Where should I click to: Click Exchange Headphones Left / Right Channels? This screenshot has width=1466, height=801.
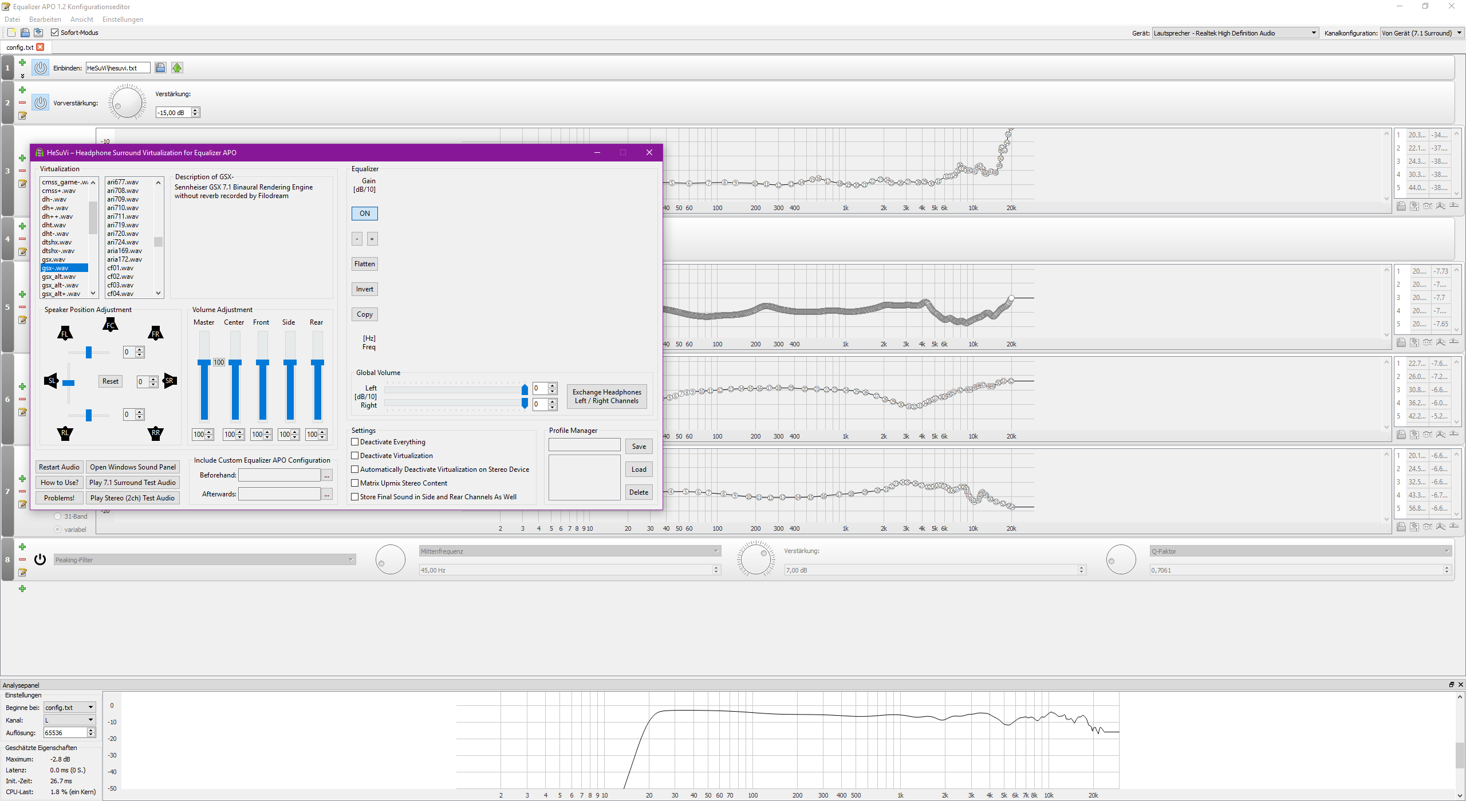click(606, 396)
